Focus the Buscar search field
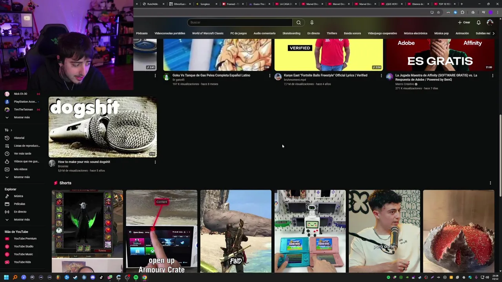Screen dimensions: 502x282 point(240,22)
